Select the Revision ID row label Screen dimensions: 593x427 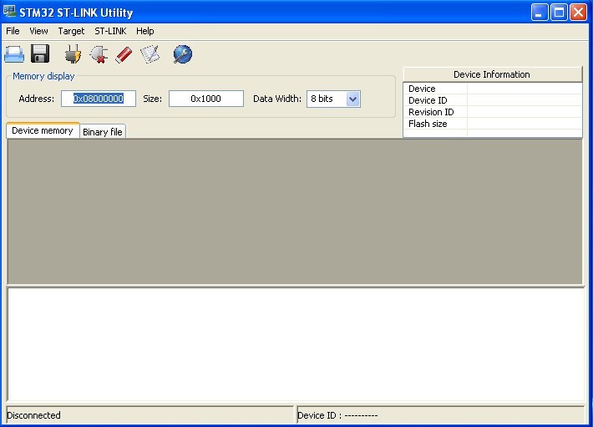coord(431,112)
